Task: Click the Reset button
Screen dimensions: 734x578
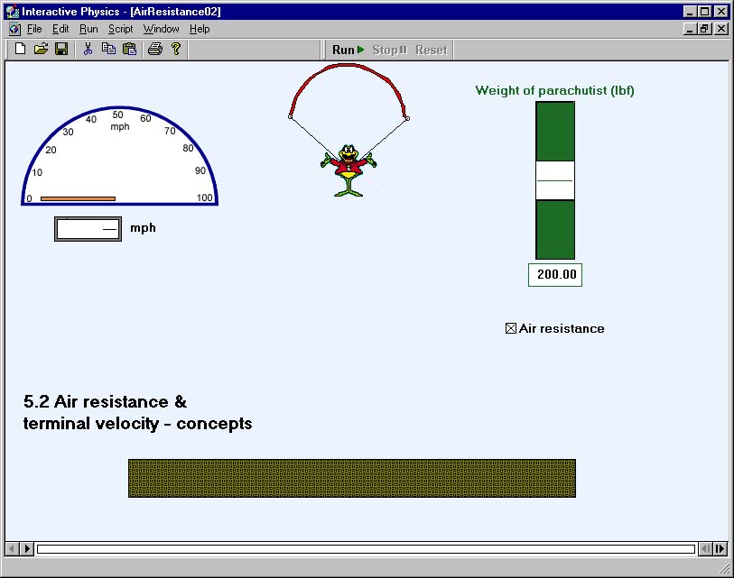Action: [432, 50]
